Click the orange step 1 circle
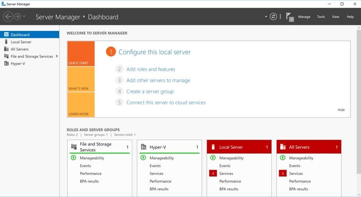The height and width of the screenshot is (197, 361). pyautogui.click(x=111, y=52)
